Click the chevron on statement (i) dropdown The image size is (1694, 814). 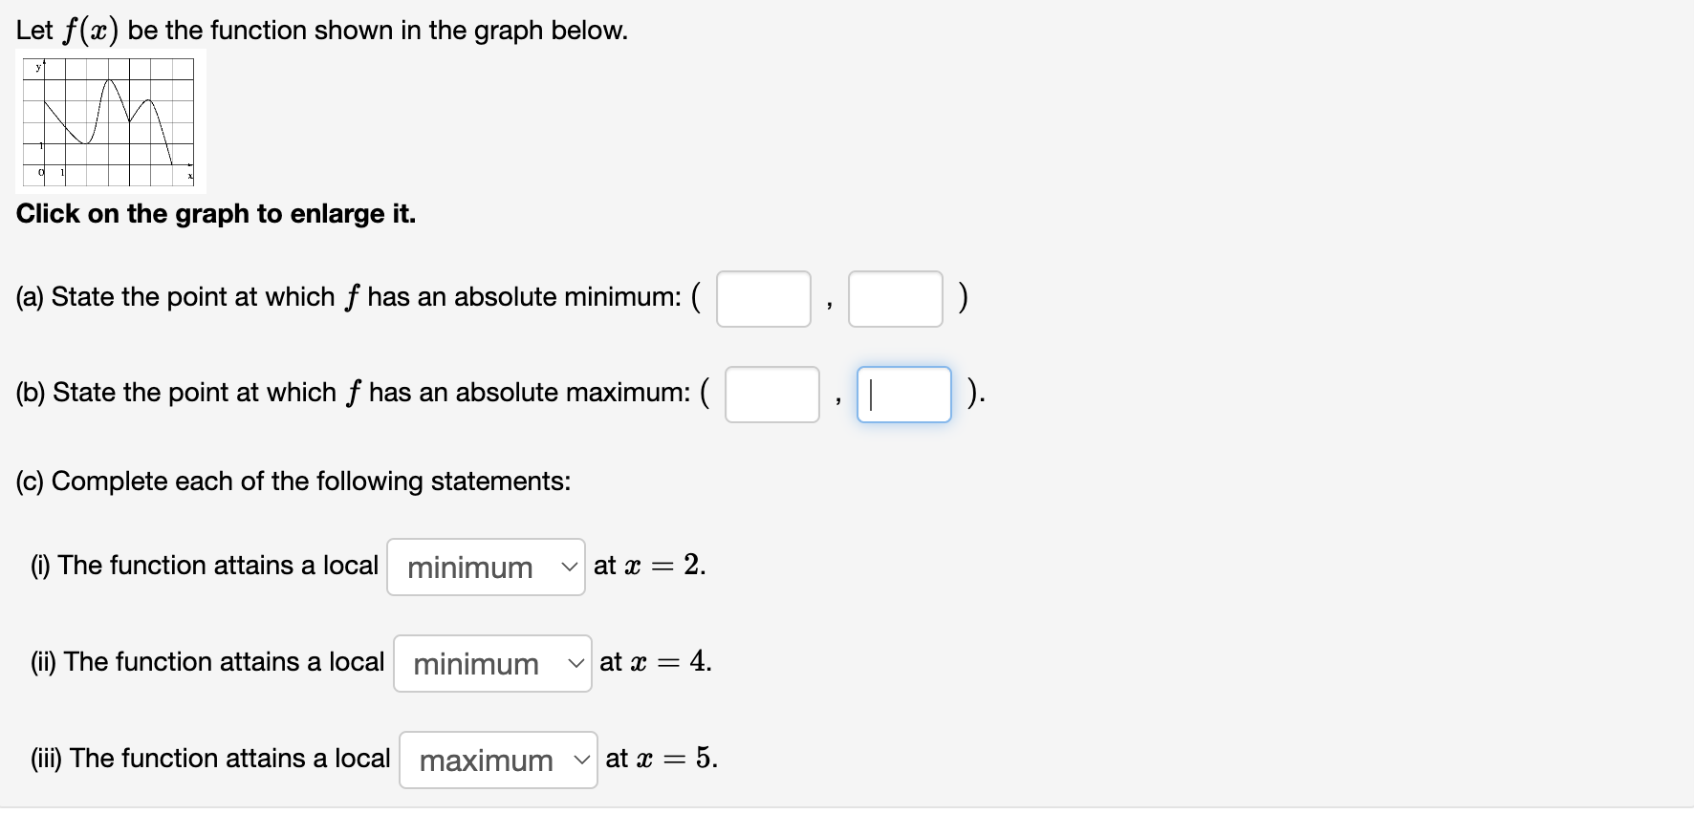pos(570,567)
